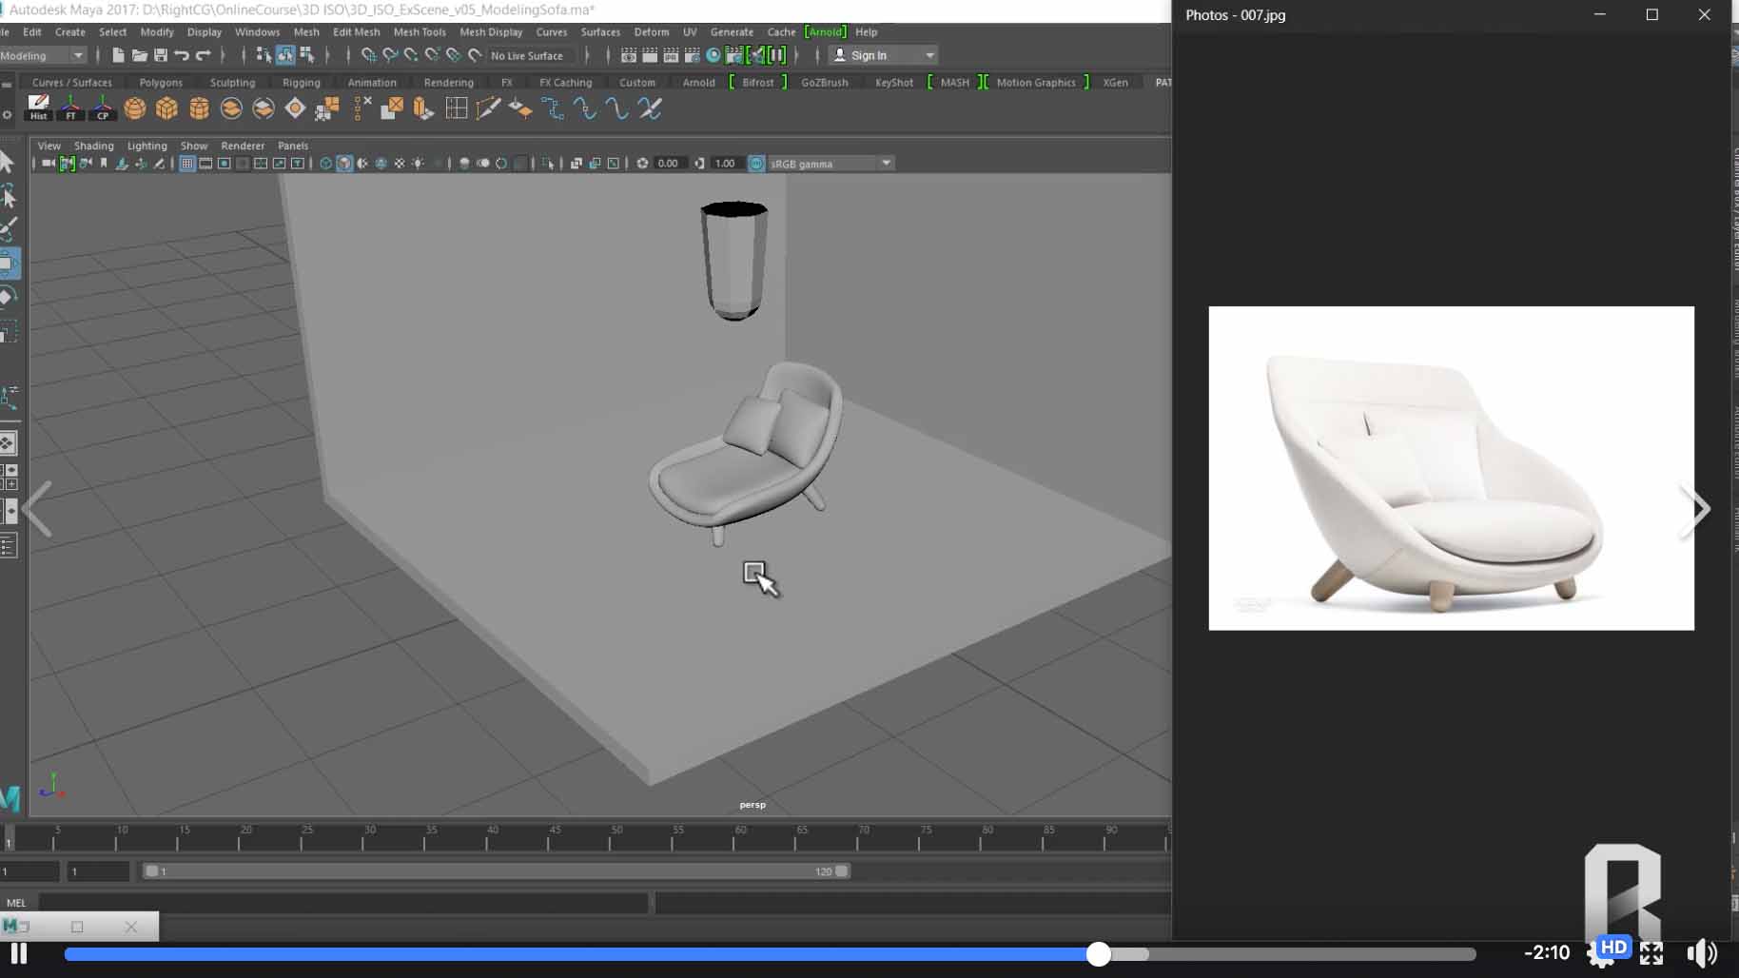The height and width of the screenshot is (978, 1739).
Task: Click the Hist delete history shelf button
Action: (x=38, y=108)
